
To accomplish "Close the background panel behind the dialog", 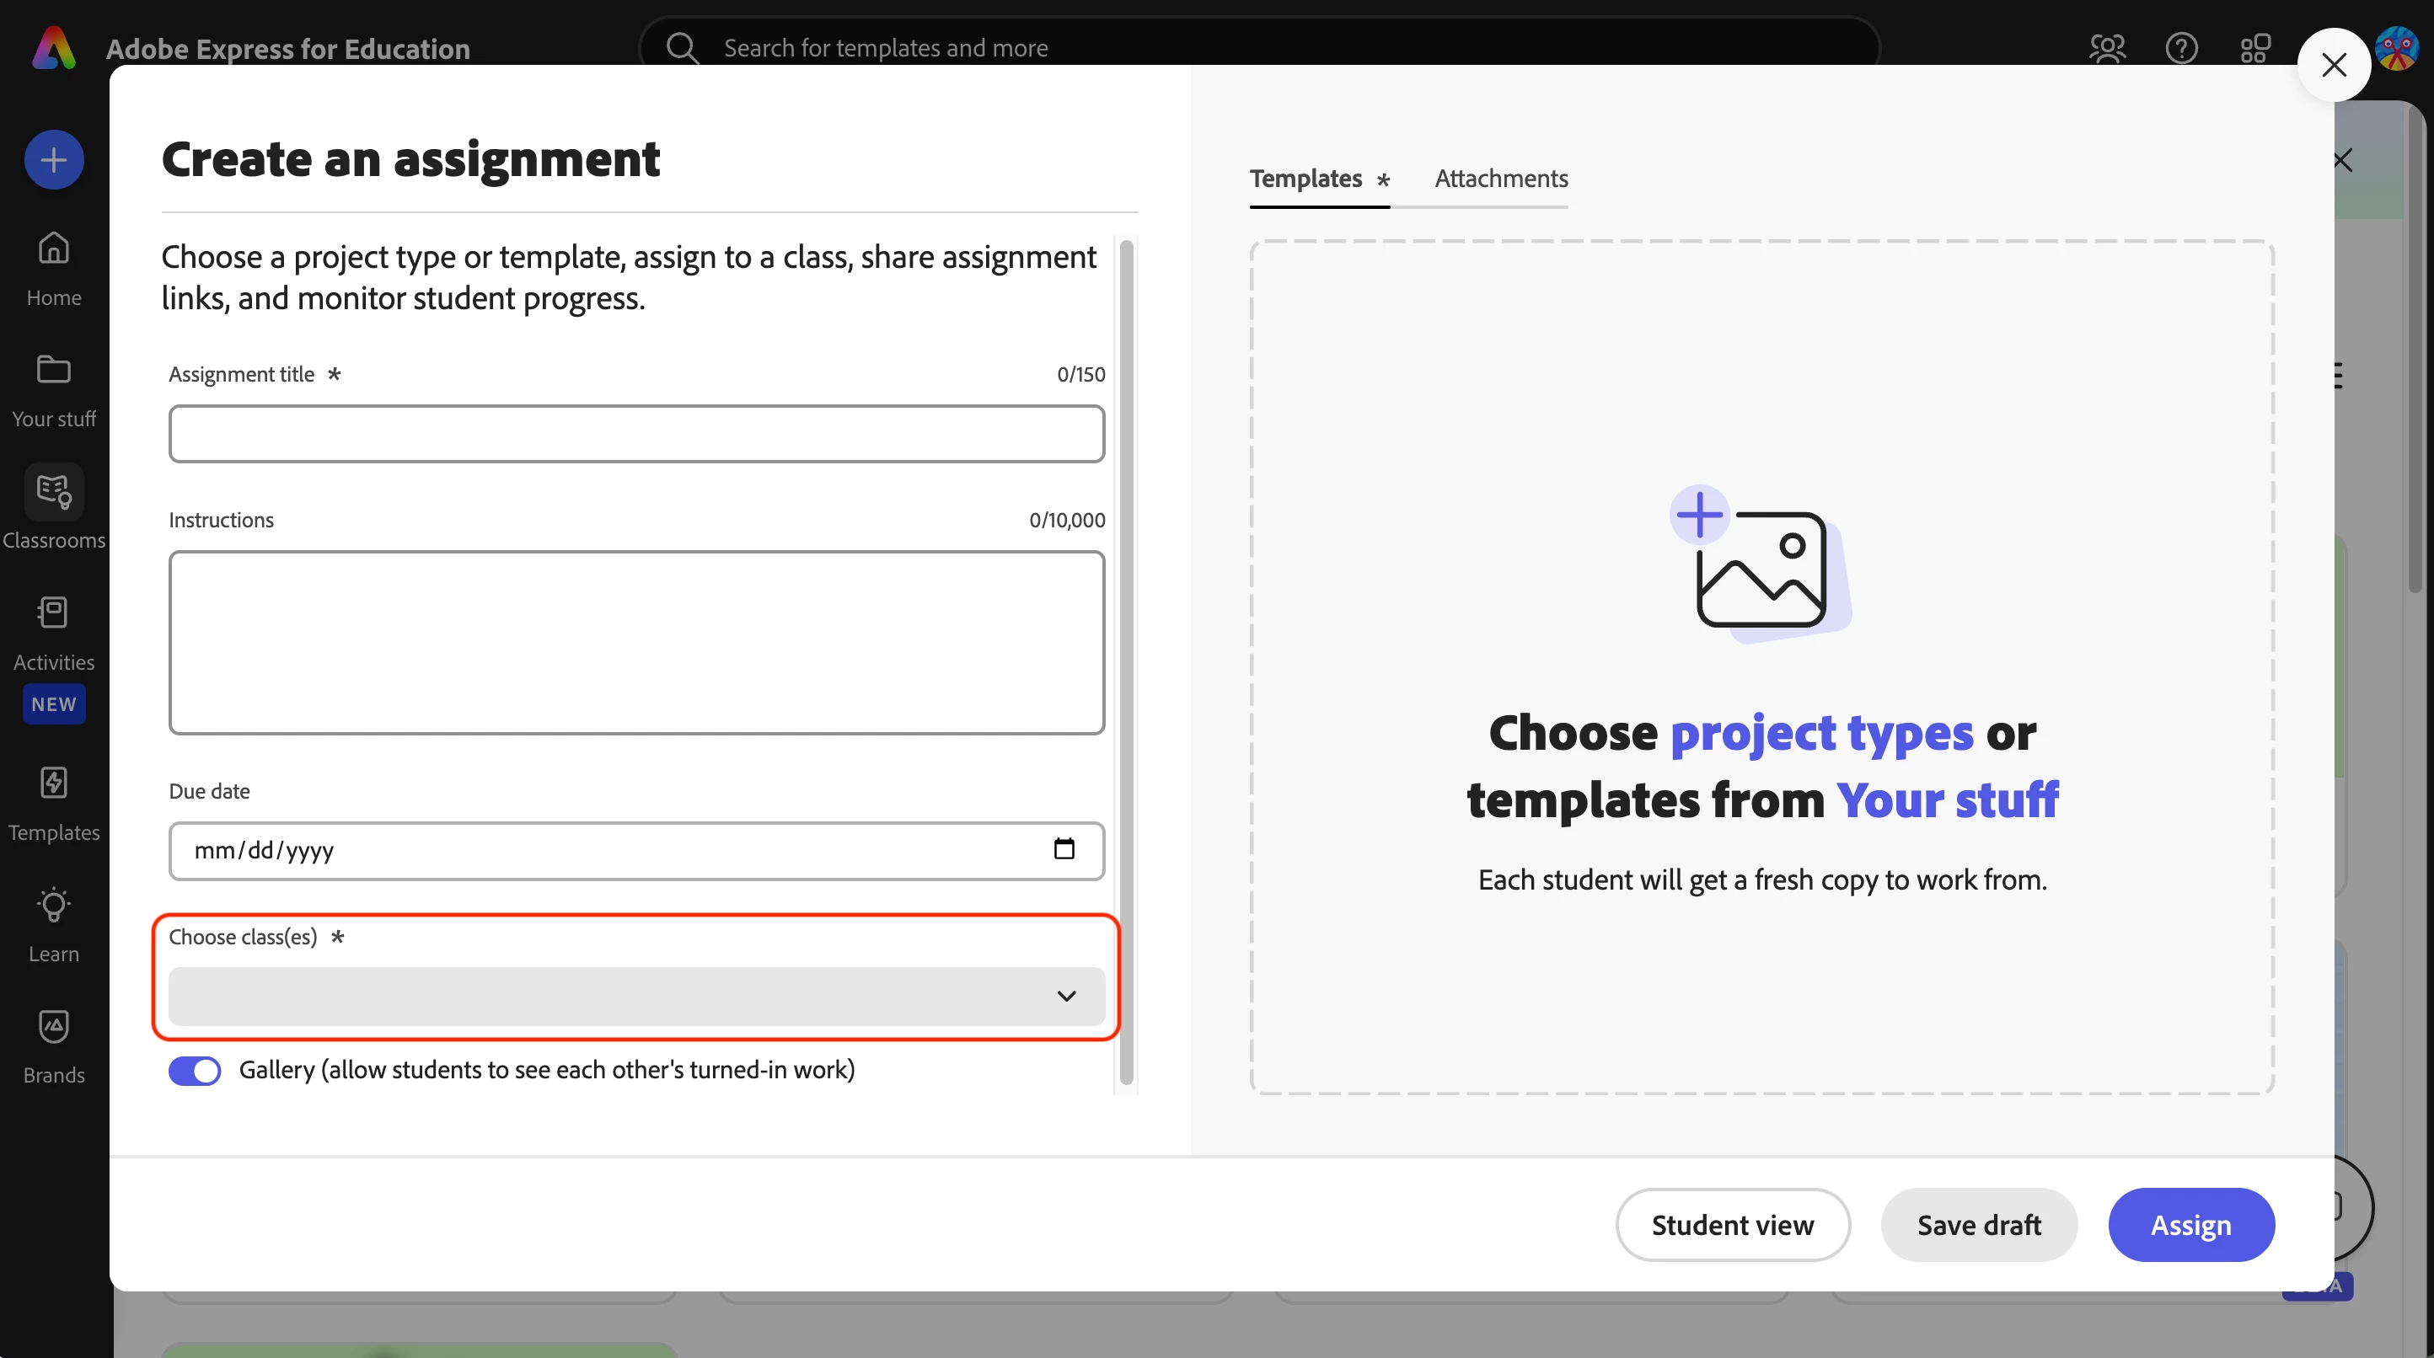I will (x=2344, y=161).
